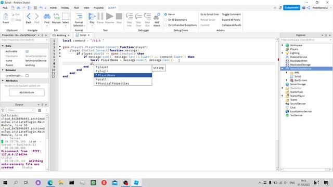Expand the Workspace tree node
The height and width of the screenshot is (187, 333).
(x=282, y=45)
